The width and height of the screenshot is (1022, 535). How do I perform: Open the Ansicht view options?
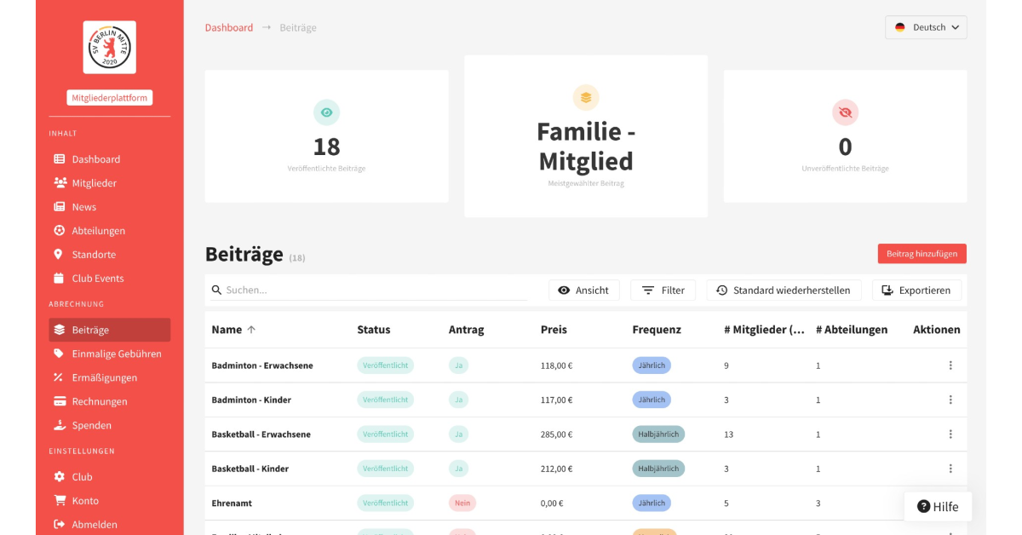pos(584,291)
